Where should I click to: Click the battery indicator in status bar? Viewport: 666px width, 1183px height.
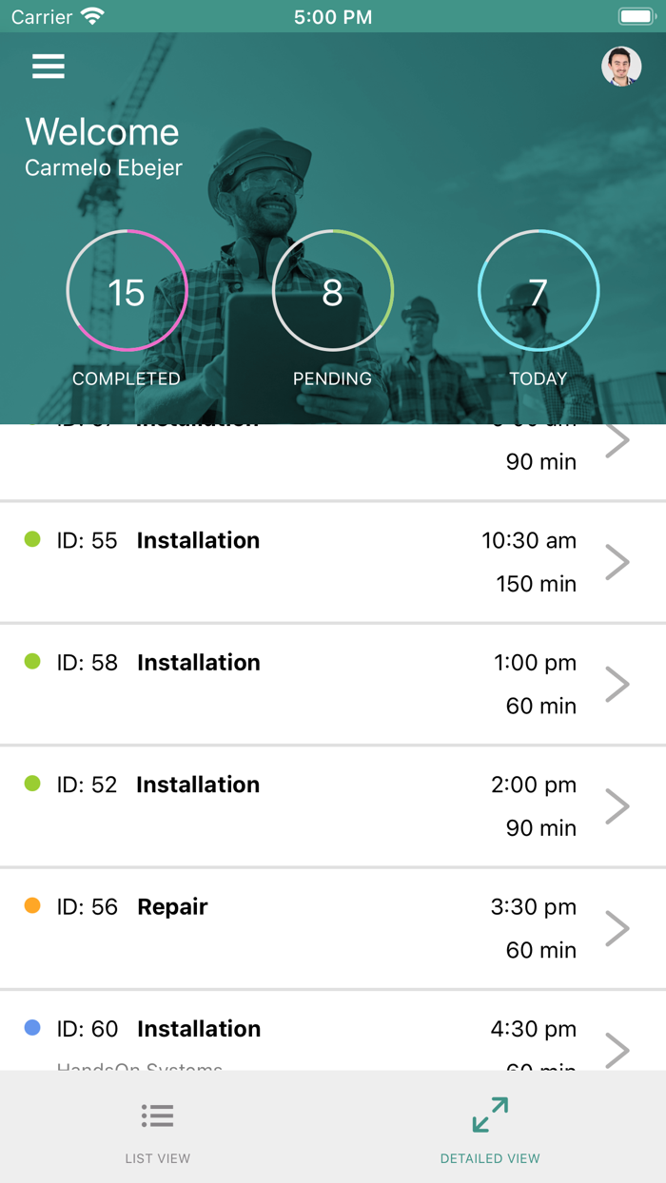click(636, 14)
